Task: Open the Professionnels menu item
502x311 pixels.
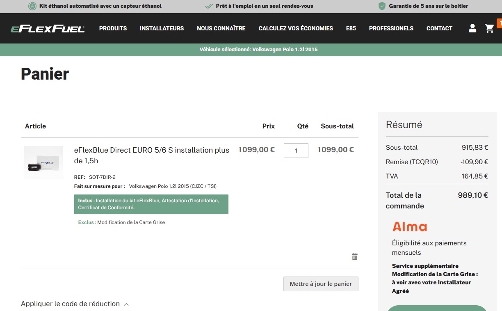Action: click(391, 28)
